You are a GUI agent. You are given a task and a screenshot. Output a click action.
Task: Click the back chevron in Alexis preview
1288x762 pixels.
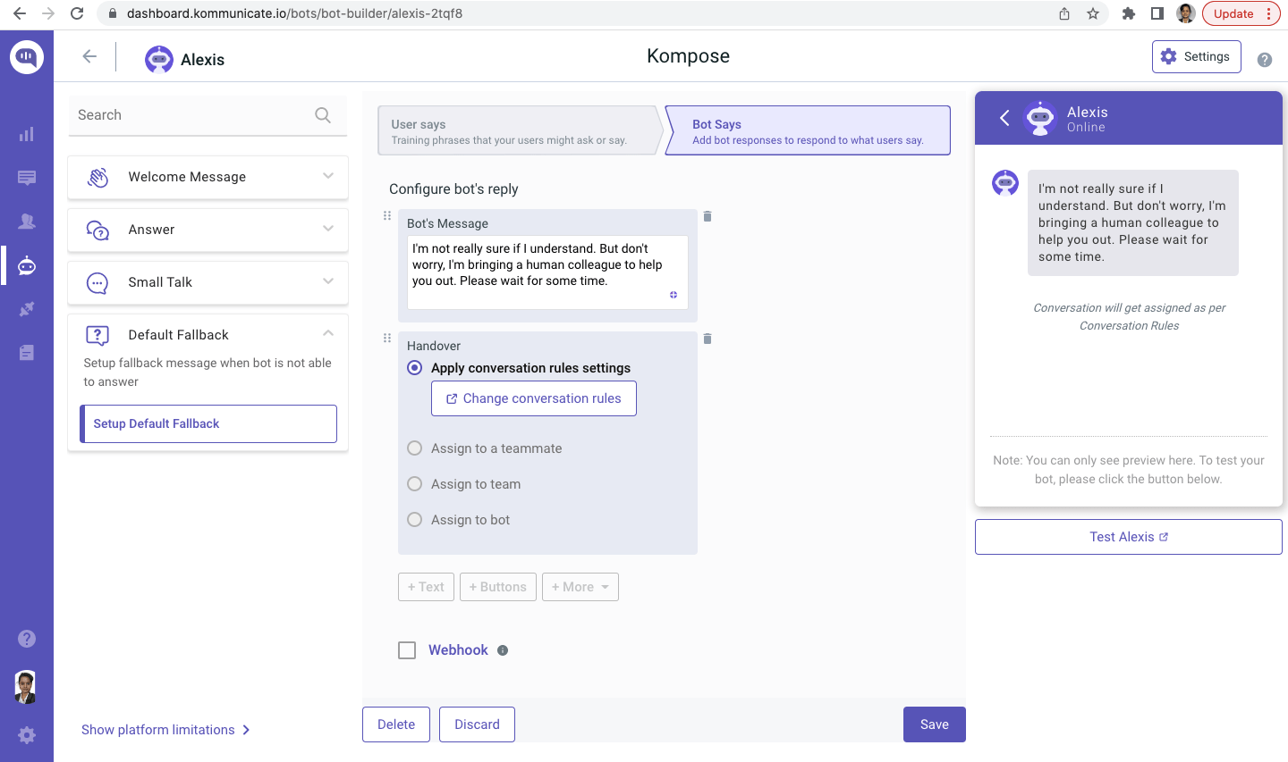[1004, 118]
